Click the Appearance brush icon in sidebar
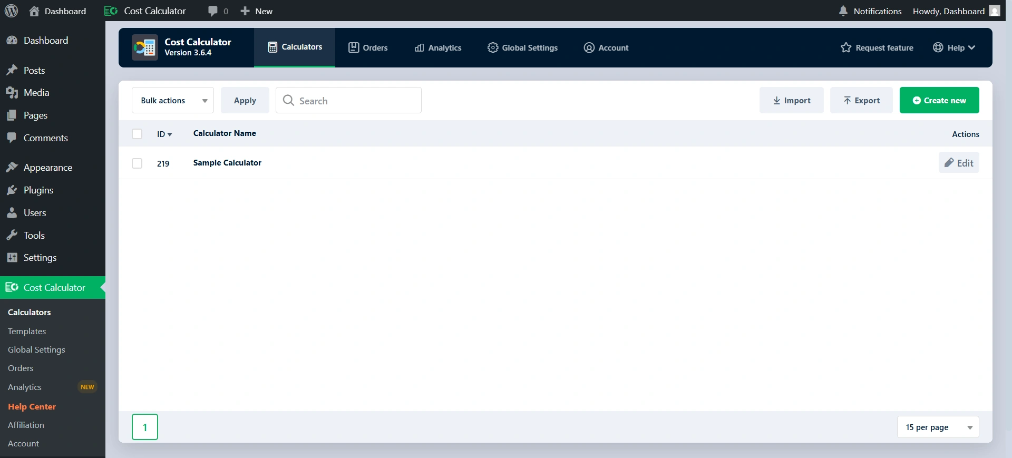Viewport: 1012px width, 458px height. [12, 168]
